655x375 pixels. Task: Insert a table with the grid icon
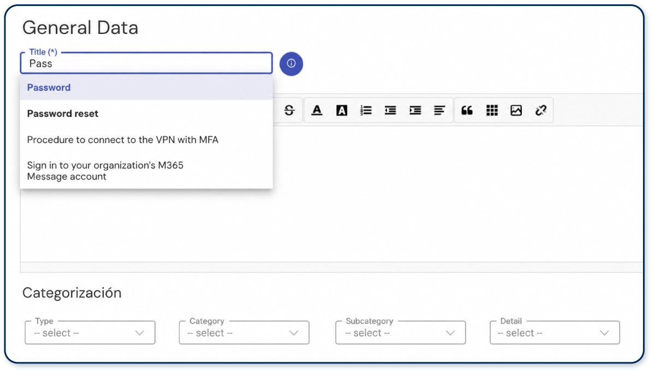tap(492, 110)
